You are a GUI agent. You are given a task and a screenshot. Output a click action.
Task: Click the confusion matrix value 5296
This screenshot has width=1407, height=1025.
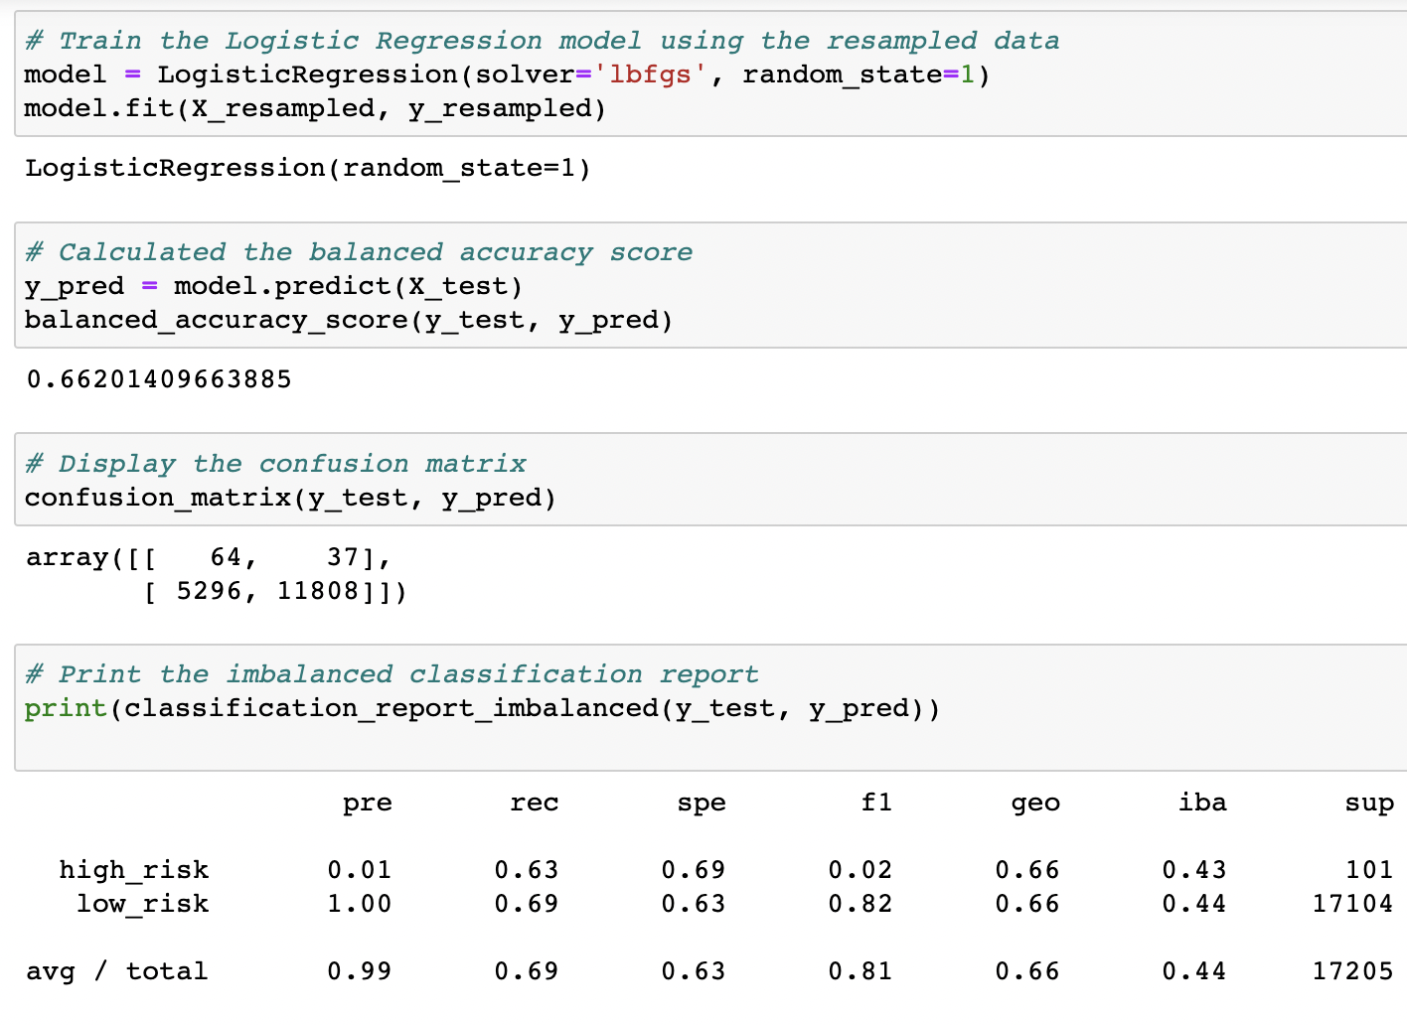(x=209, y=591)
